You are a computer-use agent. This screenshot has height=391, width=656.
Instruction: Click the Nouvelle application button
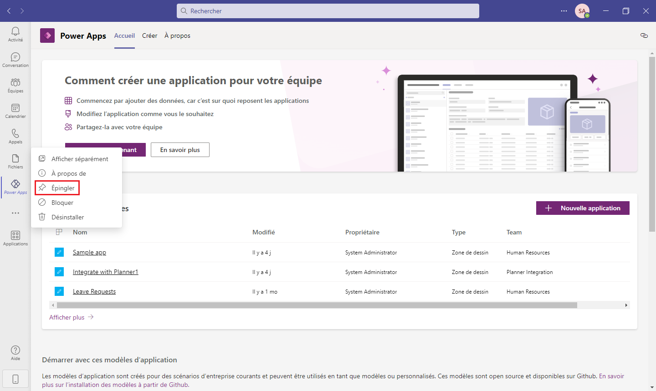[583, 208]
